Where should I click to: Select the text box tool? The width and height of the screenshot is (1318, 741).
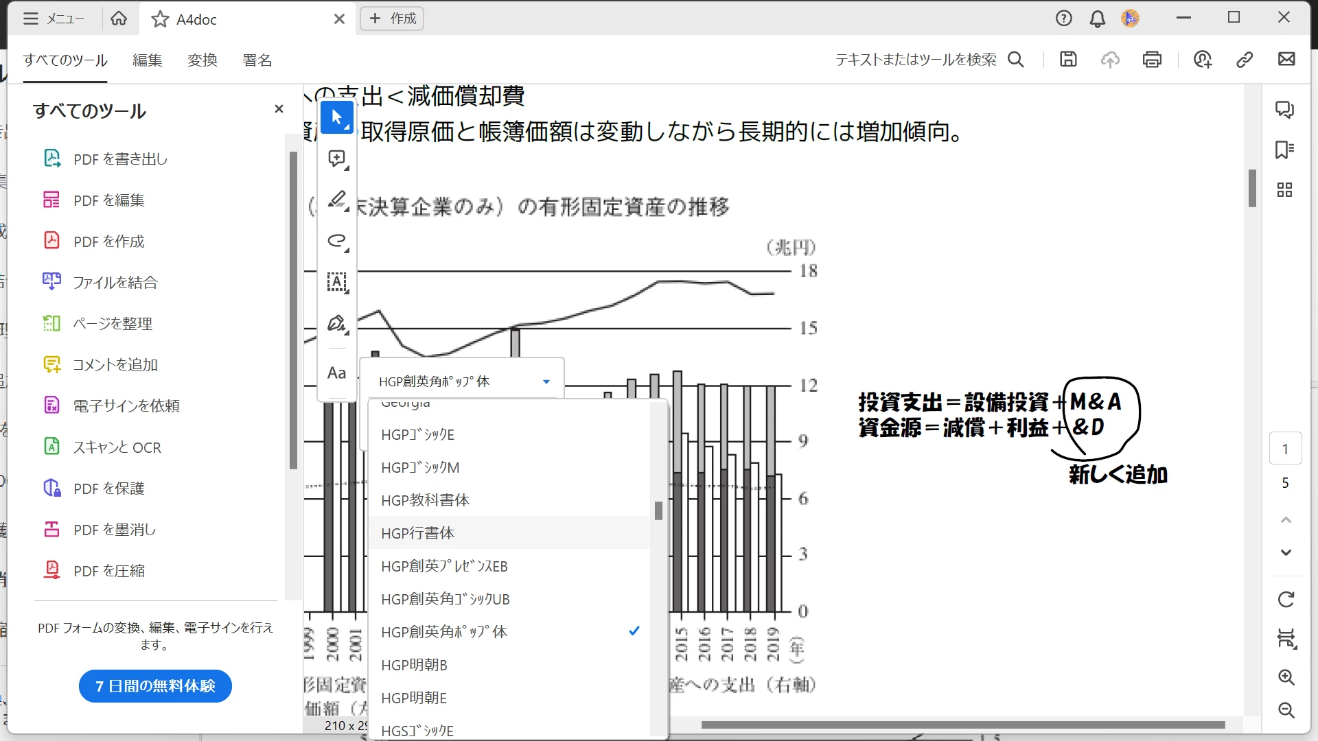pos(336,282)
